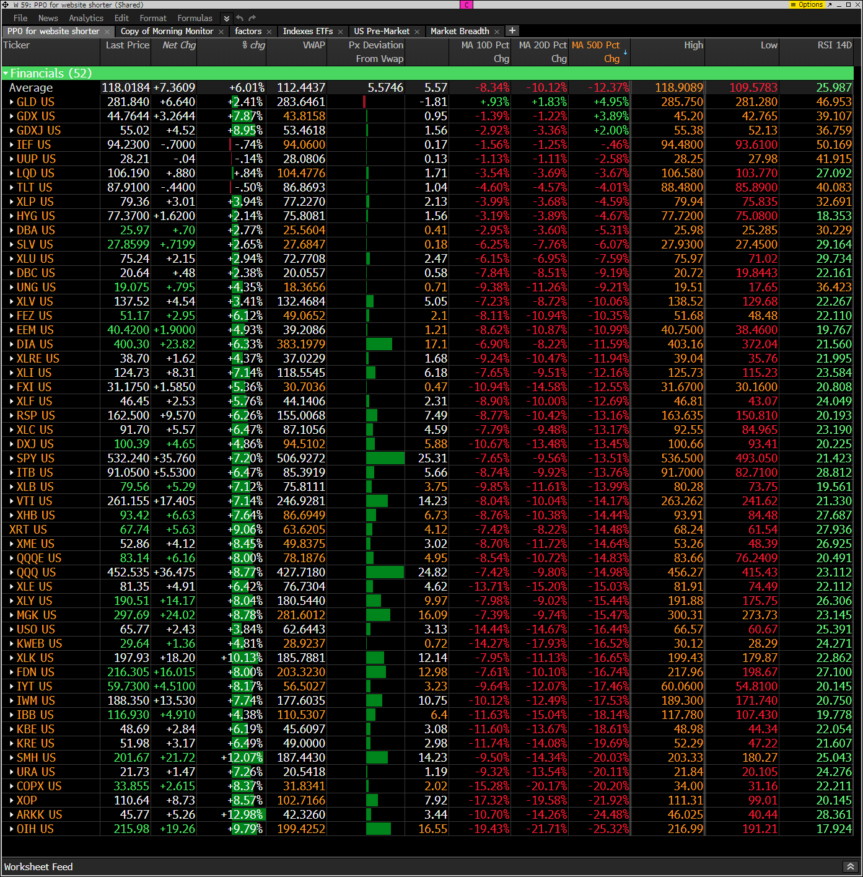This screenshot has width=863, height=877.
Task: Expand the TLT US row
Action: pos(12,188)
